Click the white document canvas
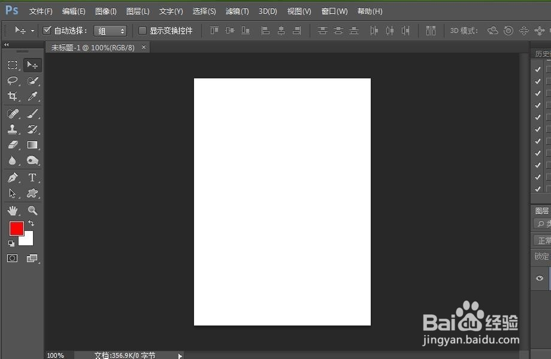The height and width of the screenshot is (359, 551). 282,202
